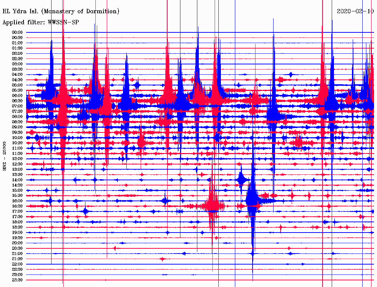Click the 12:30 time label
This screenshot has height=287, width=377.
[17, 164]
